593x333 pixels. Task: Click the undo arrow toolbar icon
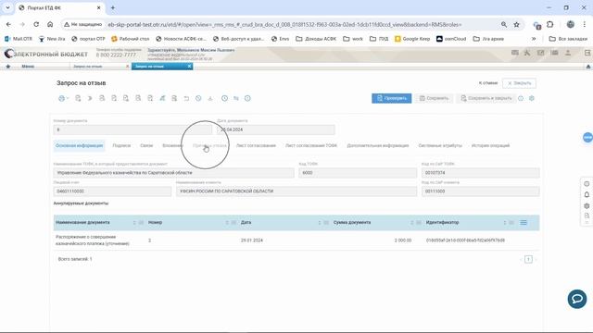186,98
